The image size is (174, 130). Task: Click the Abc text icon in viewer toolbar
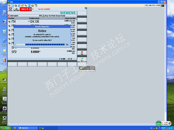pos(26,5)
